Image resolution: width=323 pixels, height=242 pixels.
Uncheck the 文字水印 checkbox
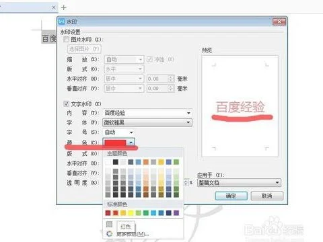(x=66, y=104)
